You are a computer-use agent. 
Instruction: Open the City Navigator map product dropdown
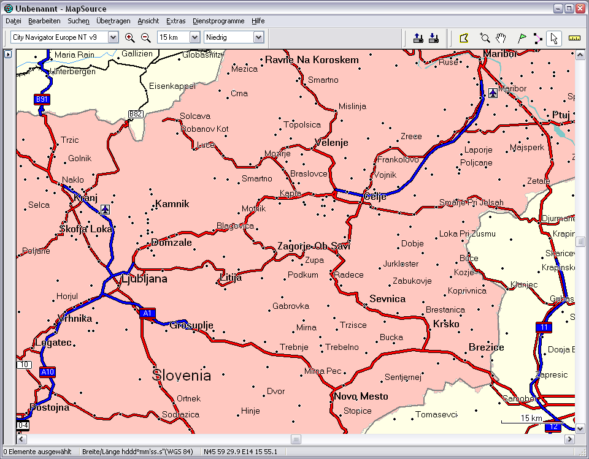click(113, 37)
